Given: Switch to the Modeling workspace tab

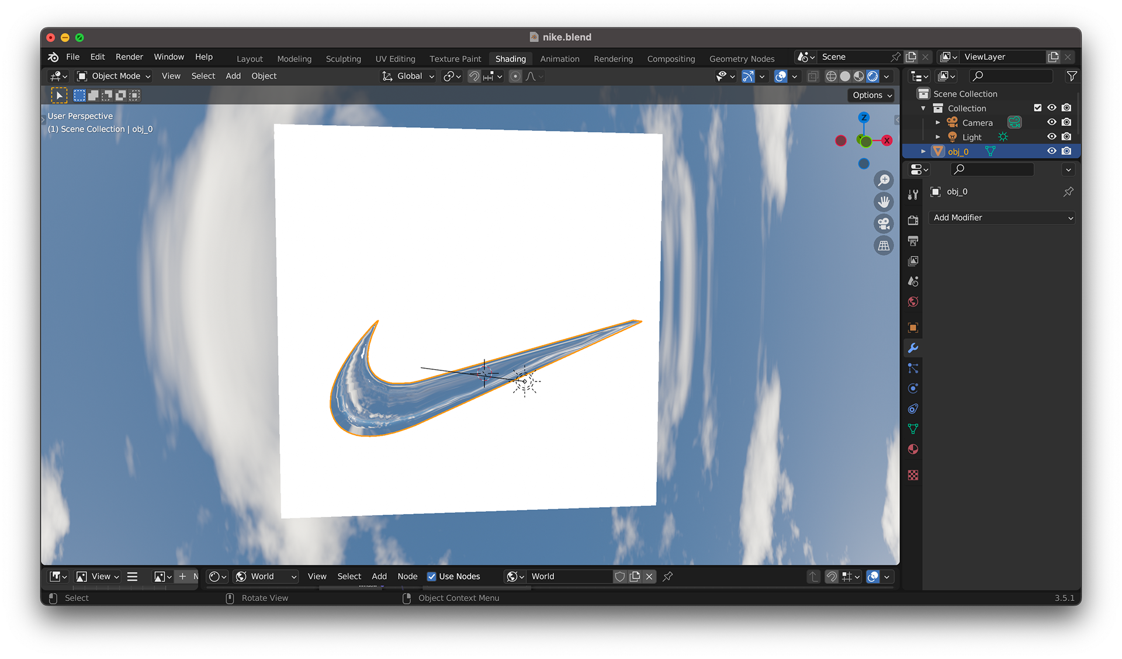Looking at the screenshot, I should [294, 58].
